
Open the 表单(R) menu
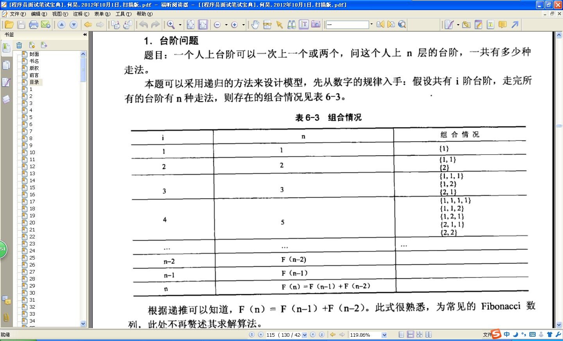(102, 14)
